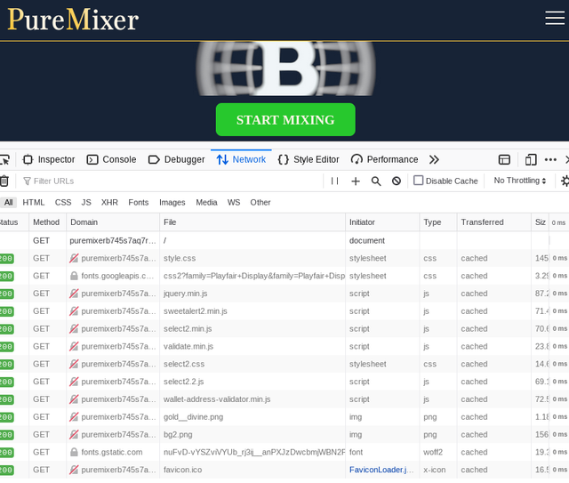
Task: Select the bg2.png request
Action: [284, 435]
